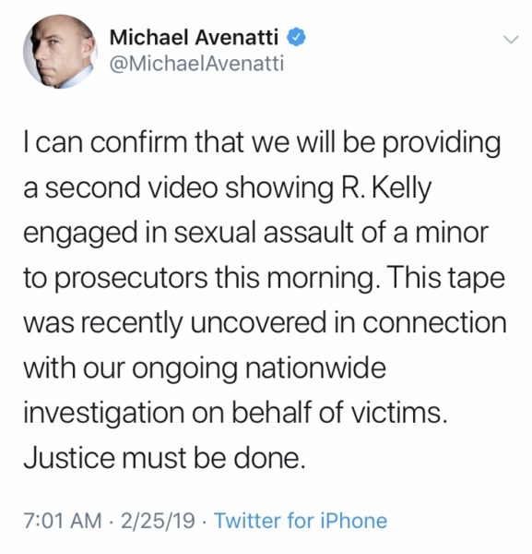
Task: Open the @MichaelAvenatti handle link
Action: [x=196, y=64]
